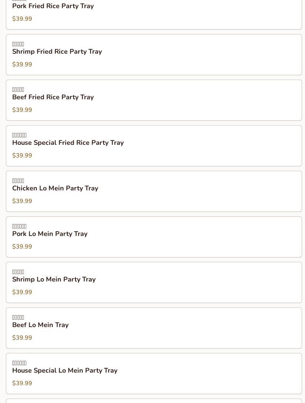
Task: Click the price under Pork Fried Rice Party Tray
Action: pyautogui.click(x=22, y=19)
